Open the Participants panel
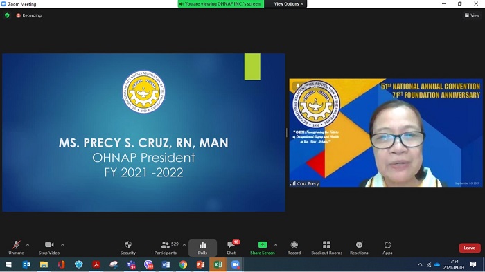485x272 pixels. 166,248
